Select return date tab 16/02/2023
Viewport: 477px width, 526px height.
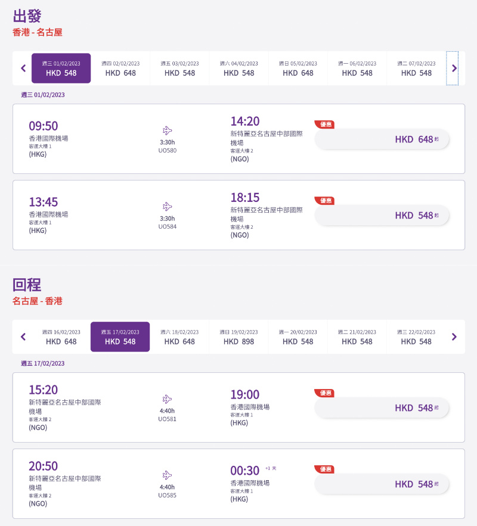61,337
